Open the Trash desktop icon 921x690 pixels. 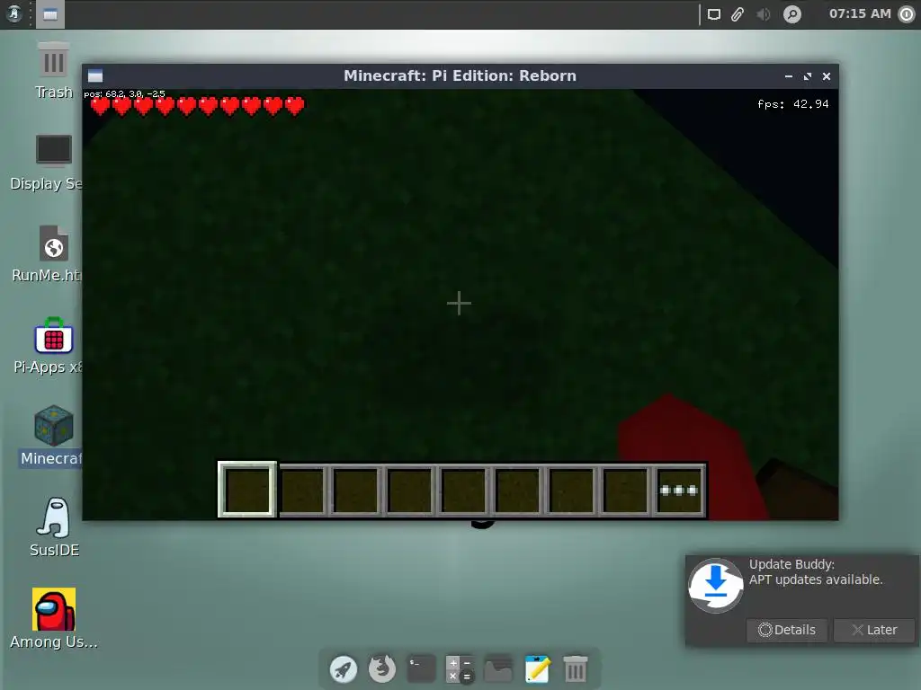pyautogui.click(x=53, y=61)
